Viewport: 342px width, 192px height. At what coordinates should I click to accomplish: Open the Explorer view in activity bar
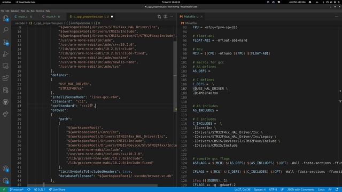(x=5, y=18)
